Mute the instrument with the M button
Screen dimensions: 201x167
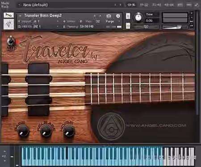[128, 25]
